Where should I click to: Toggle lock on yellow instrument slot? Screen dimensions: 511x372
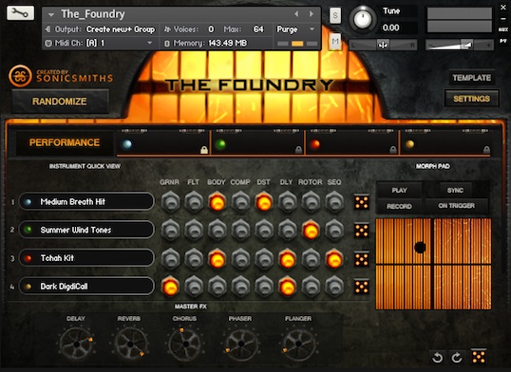pos(486,150)
